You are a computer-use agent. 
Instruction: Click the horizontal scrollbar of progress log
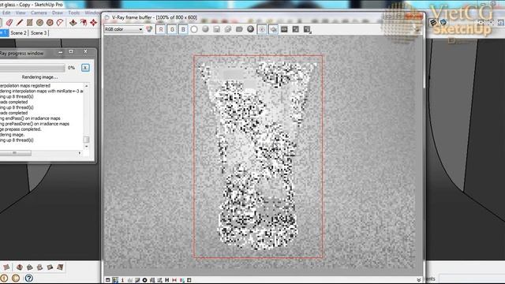[x=16, y=153]
